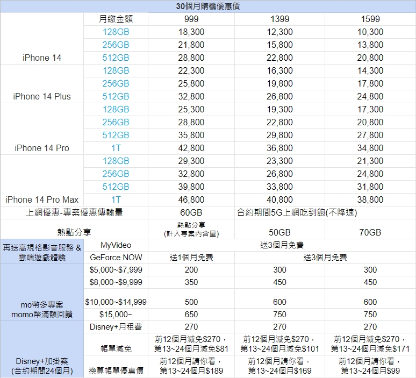Select the mo幣多專案 momo幣滿額回饋 cell
This screenshot has width=416, height=378.
pos(42,293)
